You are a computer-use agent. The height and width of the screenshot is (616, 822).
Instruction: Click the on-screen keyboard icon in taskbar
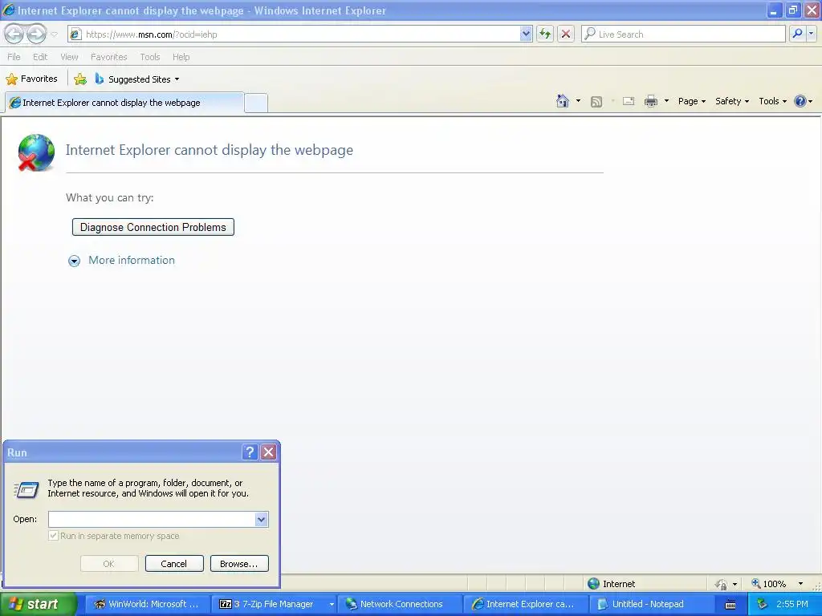click(x=730, y=605)
